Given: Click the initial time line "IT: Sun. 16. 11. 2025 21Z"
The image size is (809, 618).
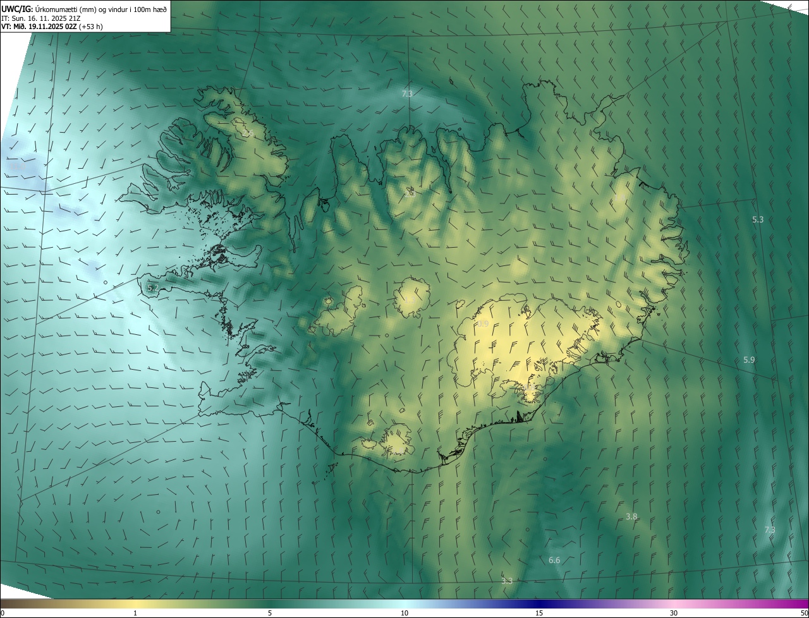Looking at the screenshot, I should click(41, 18).
